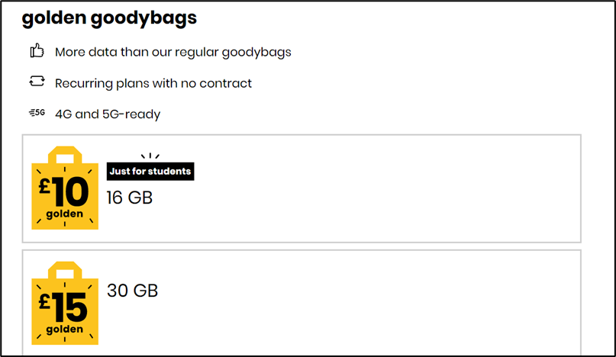This screenshot has width=616, height=357.
Task: Click the '4G and 5G-ready' text
Action: click(108, 114)
